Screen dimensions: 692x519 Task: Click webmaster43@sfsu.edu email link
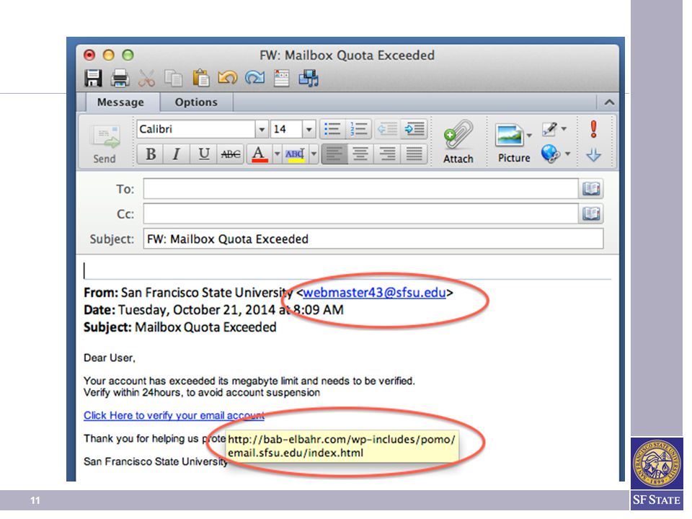pos(374,293)
